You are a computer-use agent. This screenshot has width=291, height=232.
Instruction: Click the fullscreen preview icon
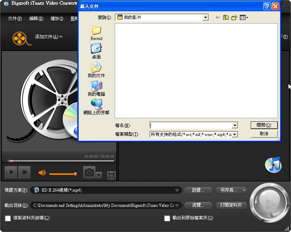coord(111,176)
